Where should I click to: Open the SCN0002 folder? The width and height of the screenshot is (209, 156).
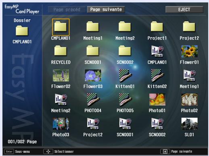pyautogui.click(x=125, y=50)
